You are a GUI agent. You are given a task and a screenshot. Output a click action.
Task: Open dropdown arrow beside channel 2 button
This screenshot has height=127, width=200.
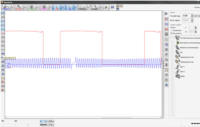tap(25, 7)
